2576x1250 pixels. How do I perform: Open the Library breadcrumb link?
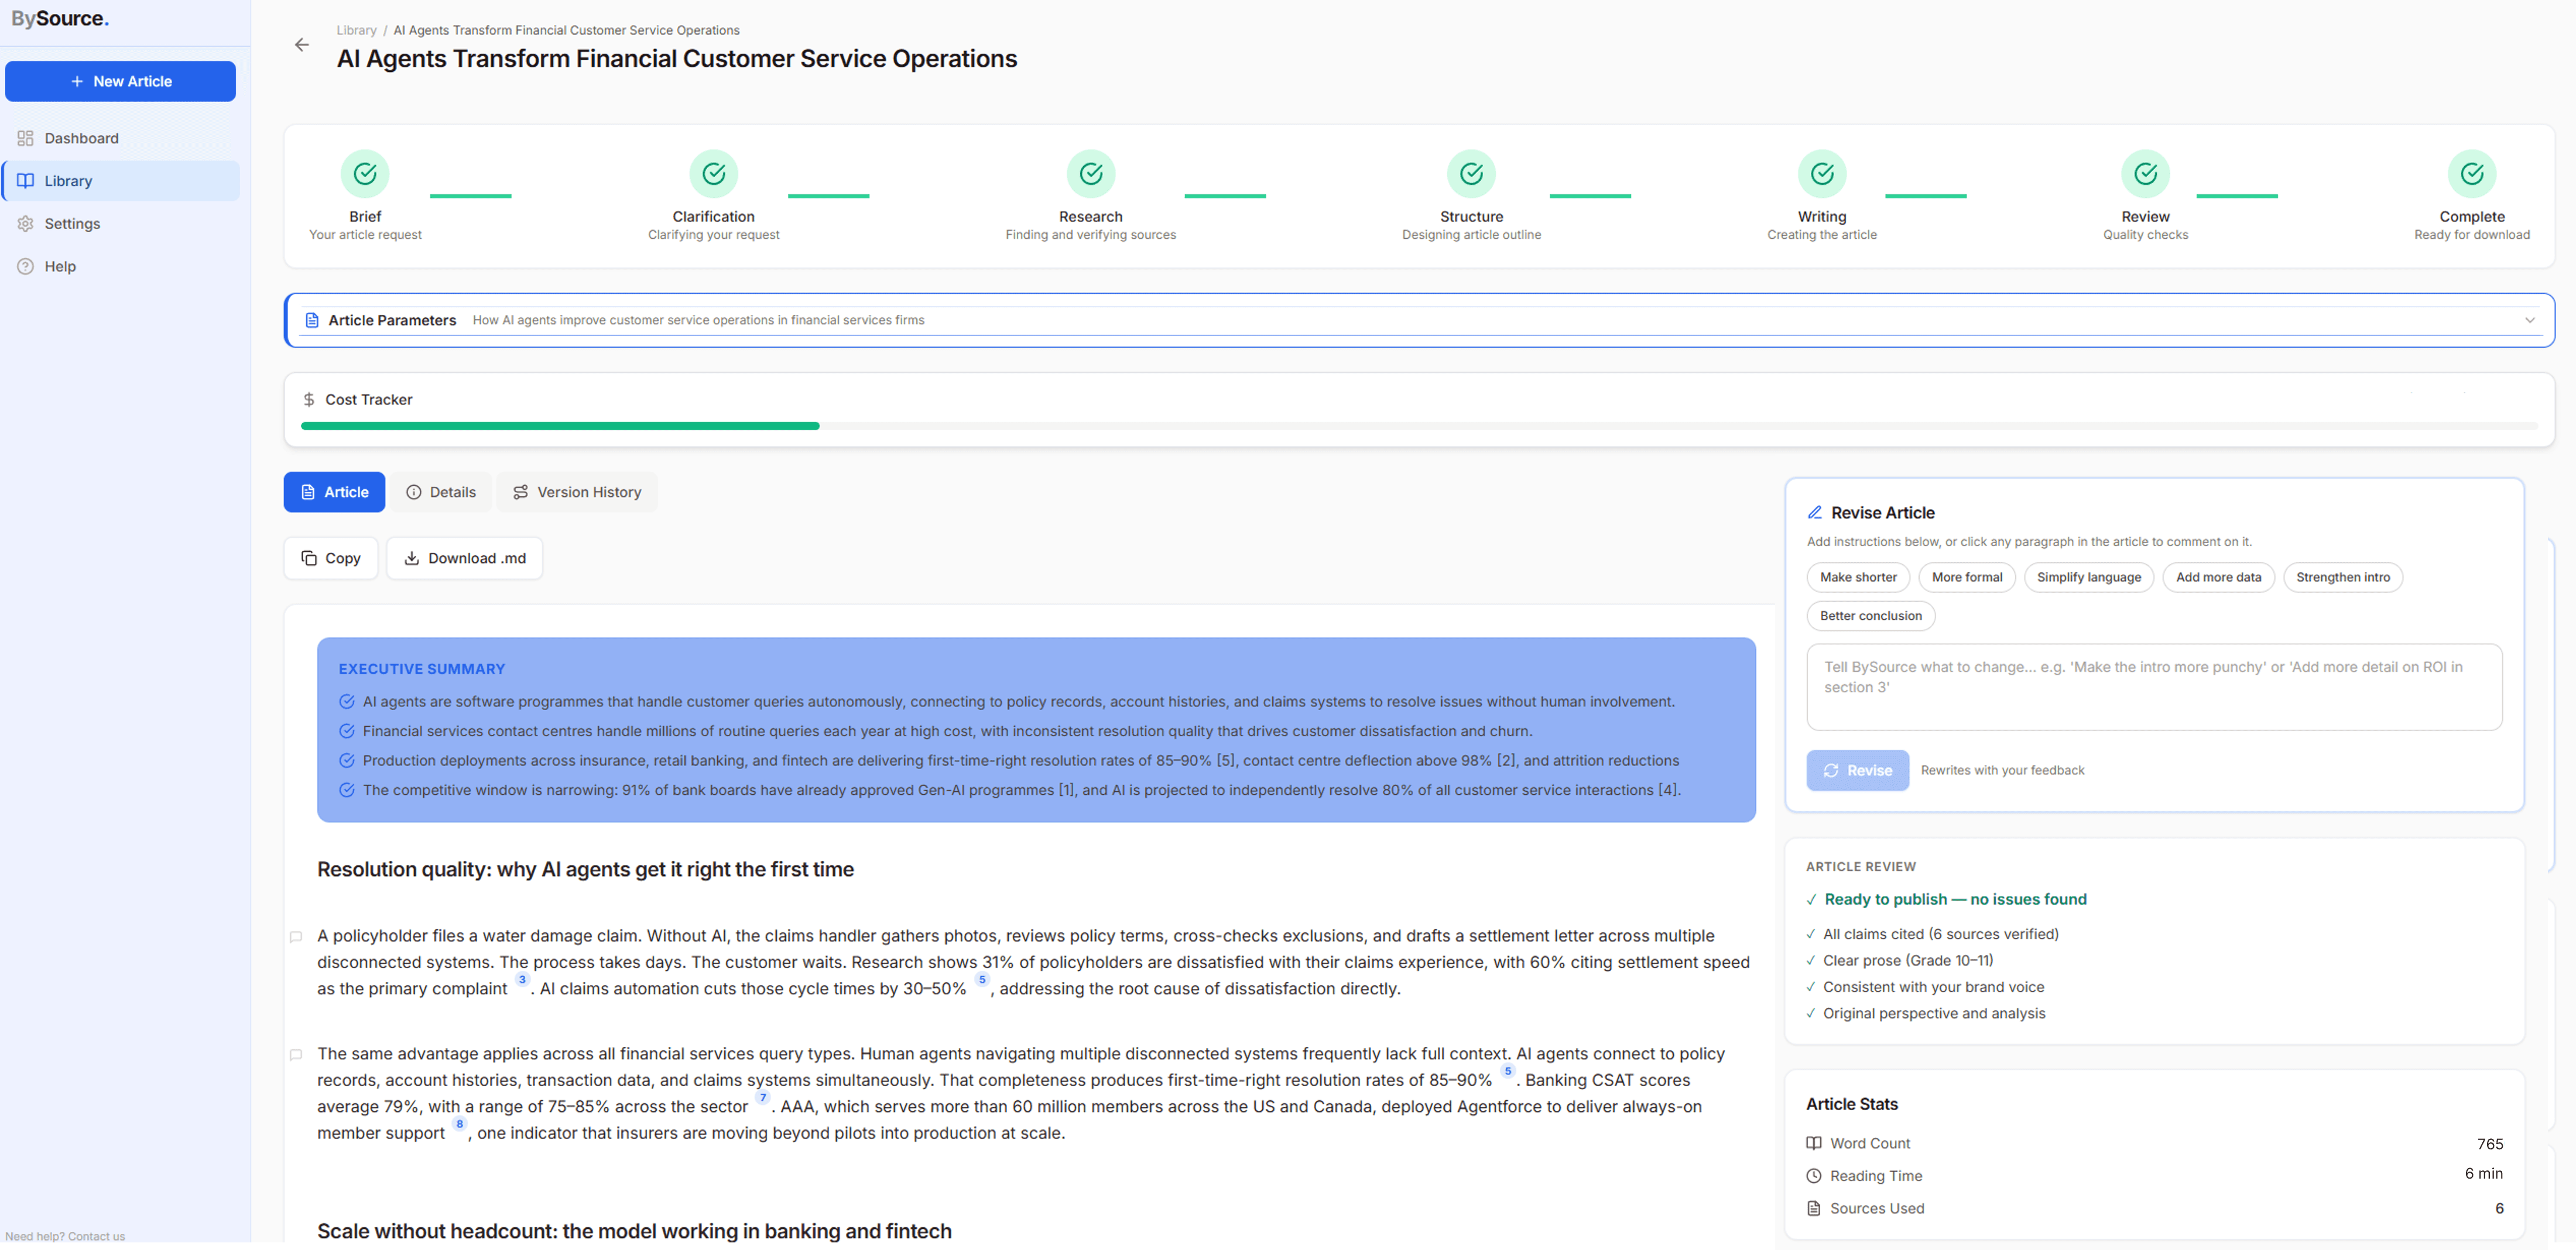pos(356,30)
